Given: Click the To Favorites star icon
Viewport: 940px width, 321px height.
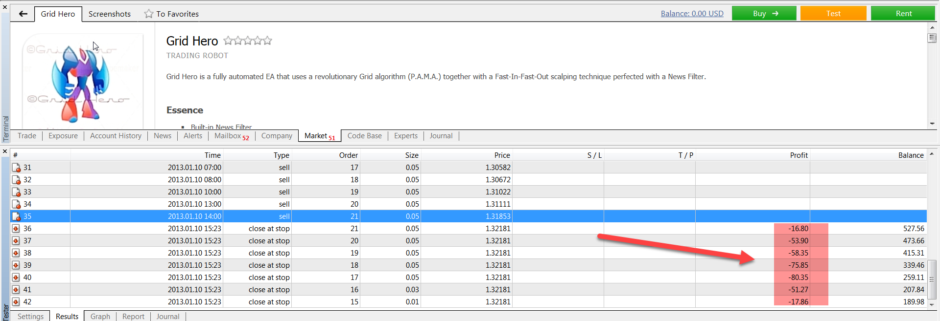Looking at the screenshot, I should point(149,14).
